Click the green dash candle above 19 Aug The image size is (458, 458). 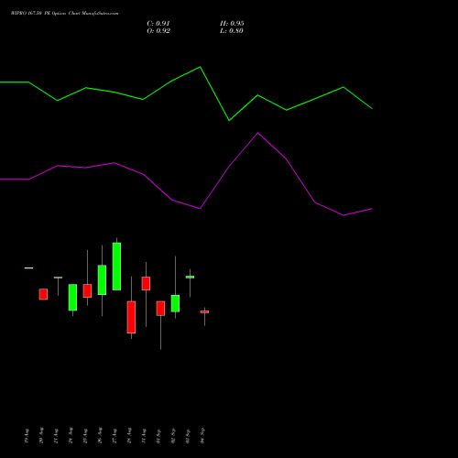coord(28,267)
